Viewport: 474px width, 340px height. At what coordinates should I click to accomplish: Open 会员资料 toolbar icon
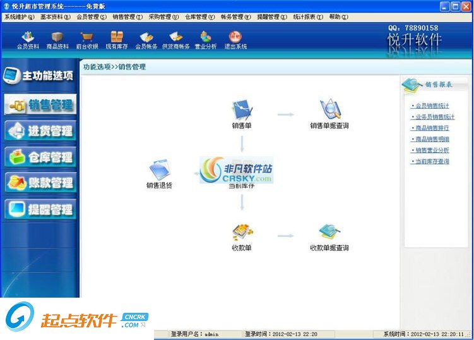pyautogui.click(x=28, y=40)
